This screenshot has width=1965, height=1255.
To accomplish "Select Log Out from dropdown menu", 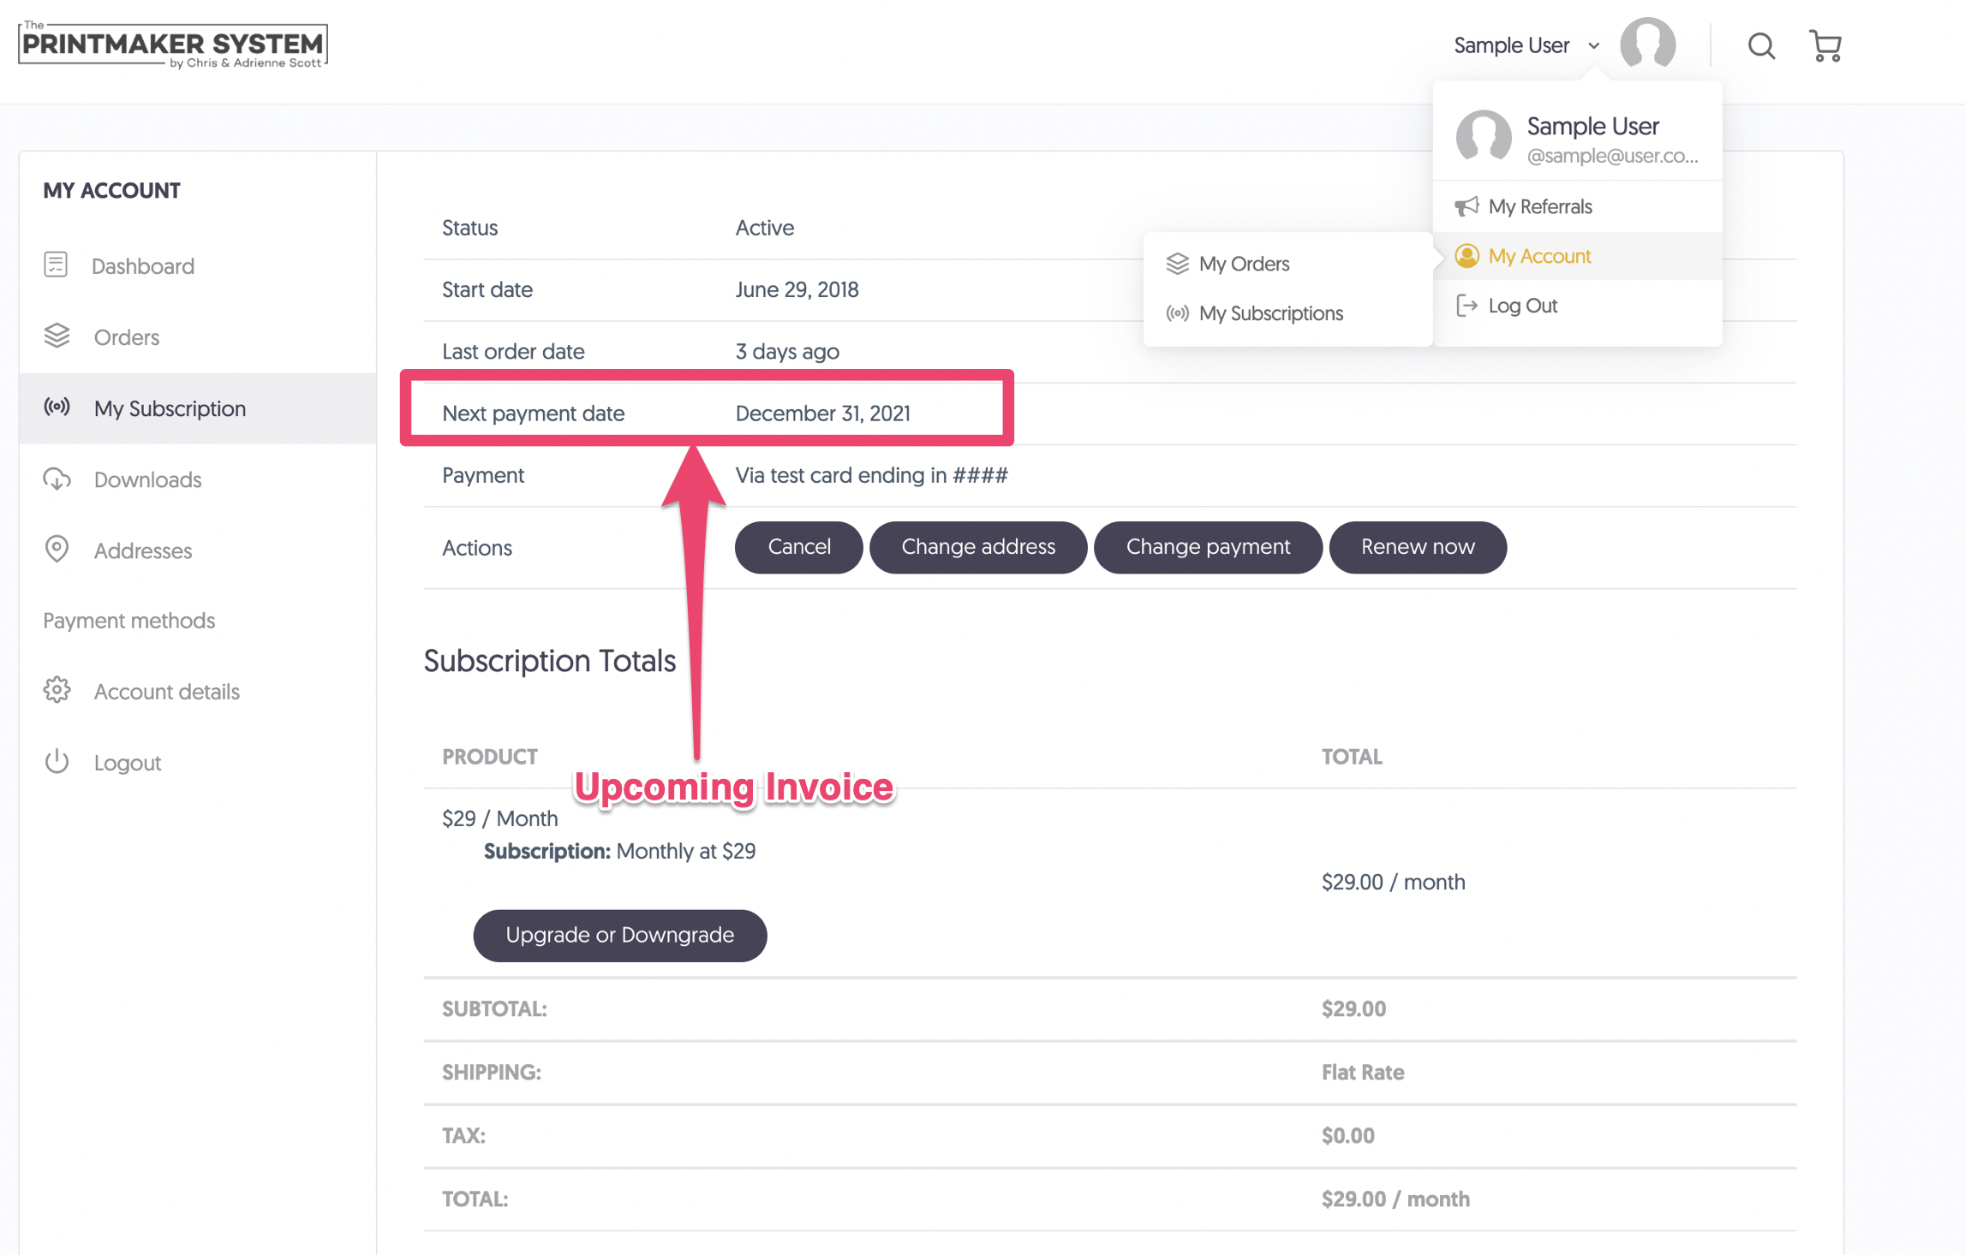I will pos(1521,306).
